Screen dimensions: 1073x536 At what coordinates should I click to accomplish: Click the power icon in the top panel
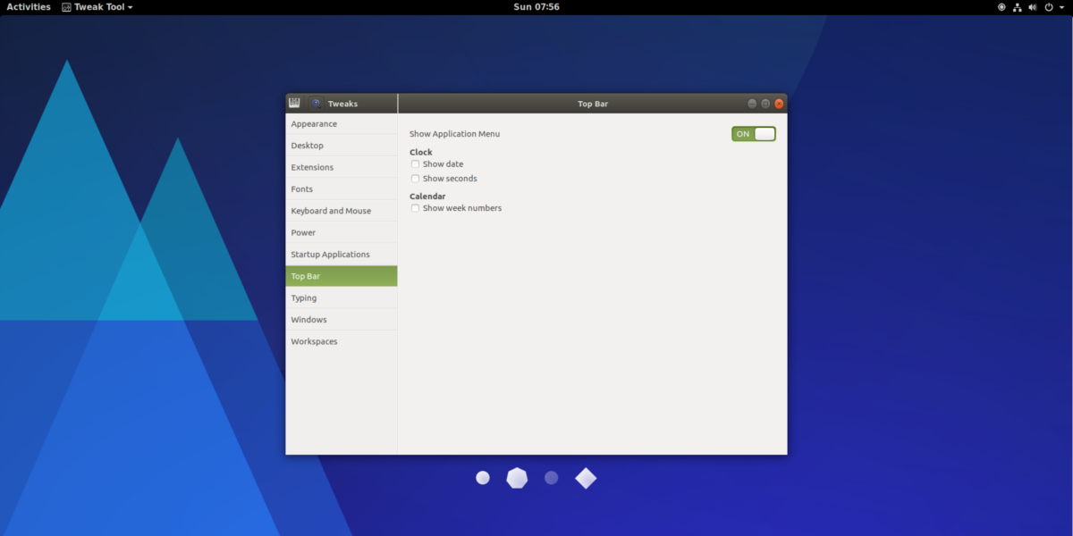click(x=1048, y=7)
